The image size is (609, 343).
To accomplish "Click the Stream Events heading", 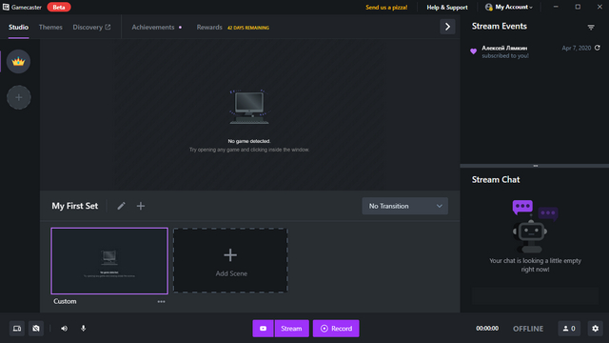I will [x=499, y=26].
